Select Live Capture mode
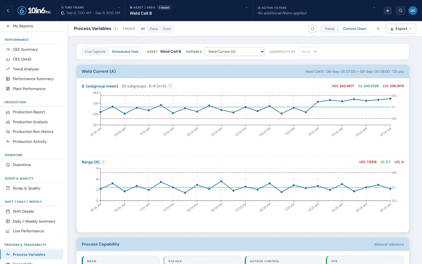The height and width of the screenshot is (264, 422). (x=95, y=52)
